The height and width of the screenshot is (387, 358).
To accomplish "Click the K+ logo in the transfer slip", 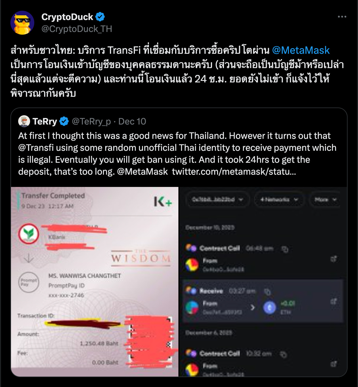I will (x=163, y=202).
